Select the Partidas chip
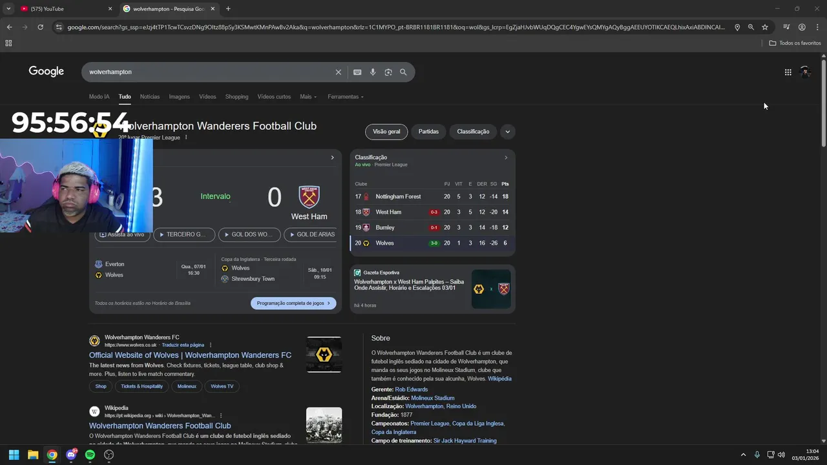Image resolution: width=827 pixels, height=465 pixels. pos(428,132)
